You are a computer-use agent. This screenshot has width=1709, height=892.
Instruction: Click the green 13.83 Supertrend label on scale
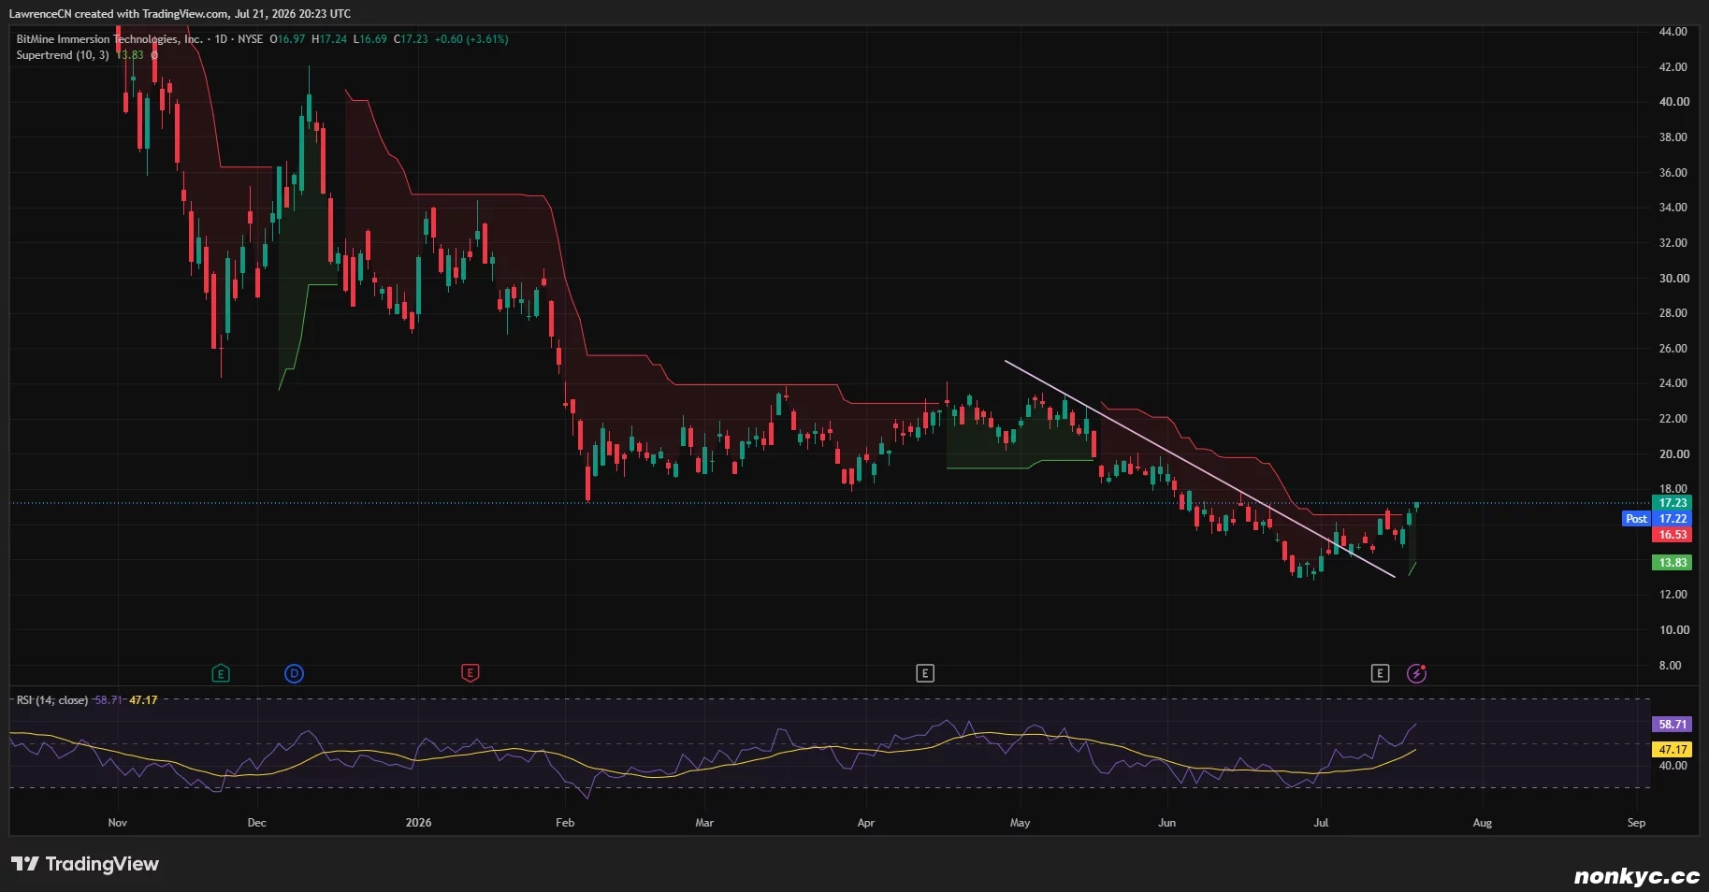[1673, 563]
